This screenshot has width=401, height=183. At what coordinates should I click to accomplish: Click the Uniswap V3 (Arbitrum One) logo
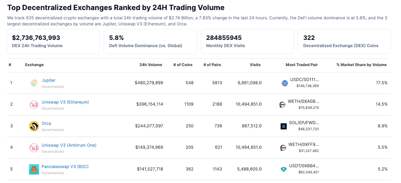point(34,148)
